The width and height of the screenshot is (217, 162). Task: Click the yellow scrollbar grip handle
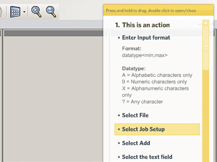point(206,48)
